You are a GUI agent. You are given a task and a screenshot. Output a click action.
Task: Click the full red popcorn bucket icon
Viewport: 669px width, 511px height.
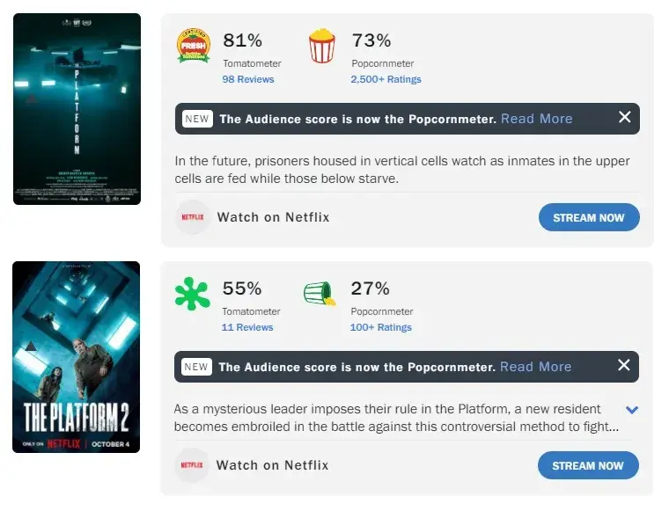tap(322, 46)
